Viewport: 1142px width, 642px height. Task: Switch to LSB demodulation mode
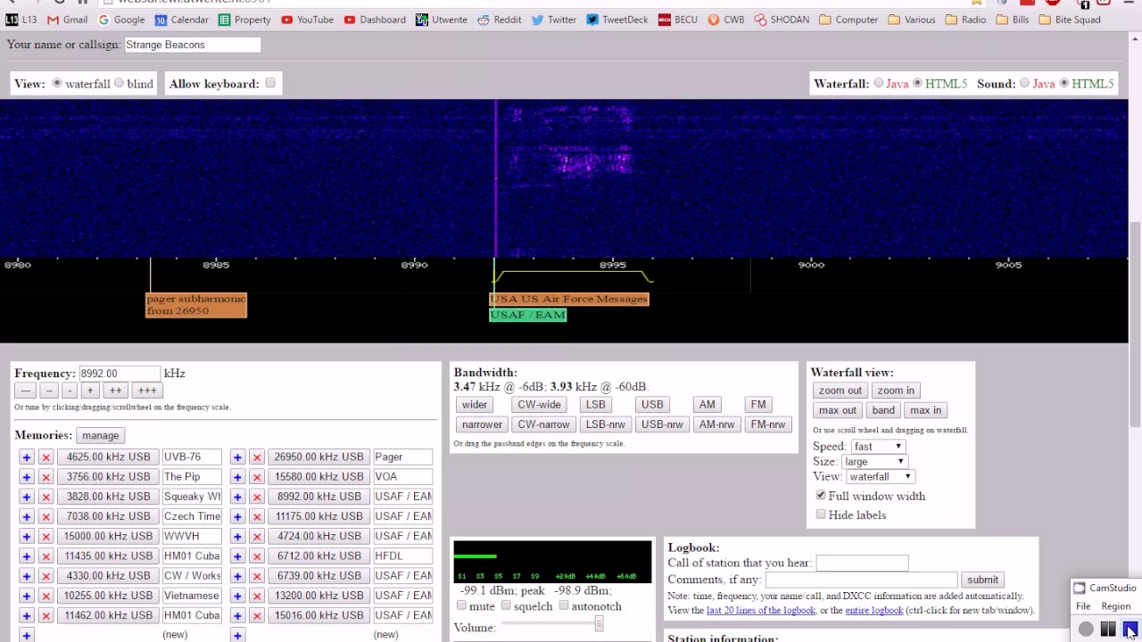coord(595,405)
